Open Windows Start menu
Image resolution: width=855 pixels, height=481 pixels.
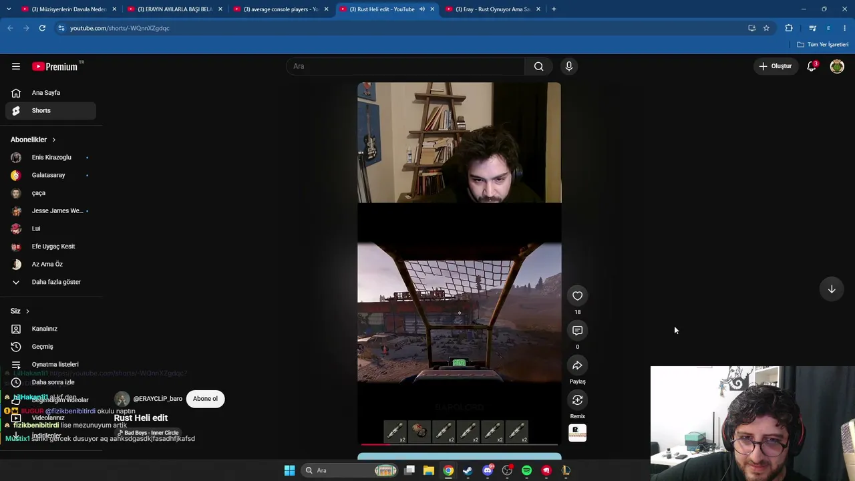[x=289, y=470]
